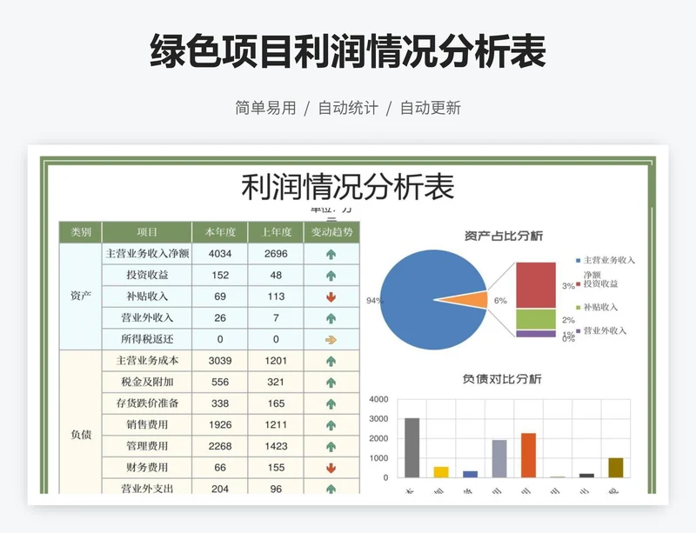696x533 pixels.
Task: Select the up arrow in 税金及附加 row
Action: point(331,383)
